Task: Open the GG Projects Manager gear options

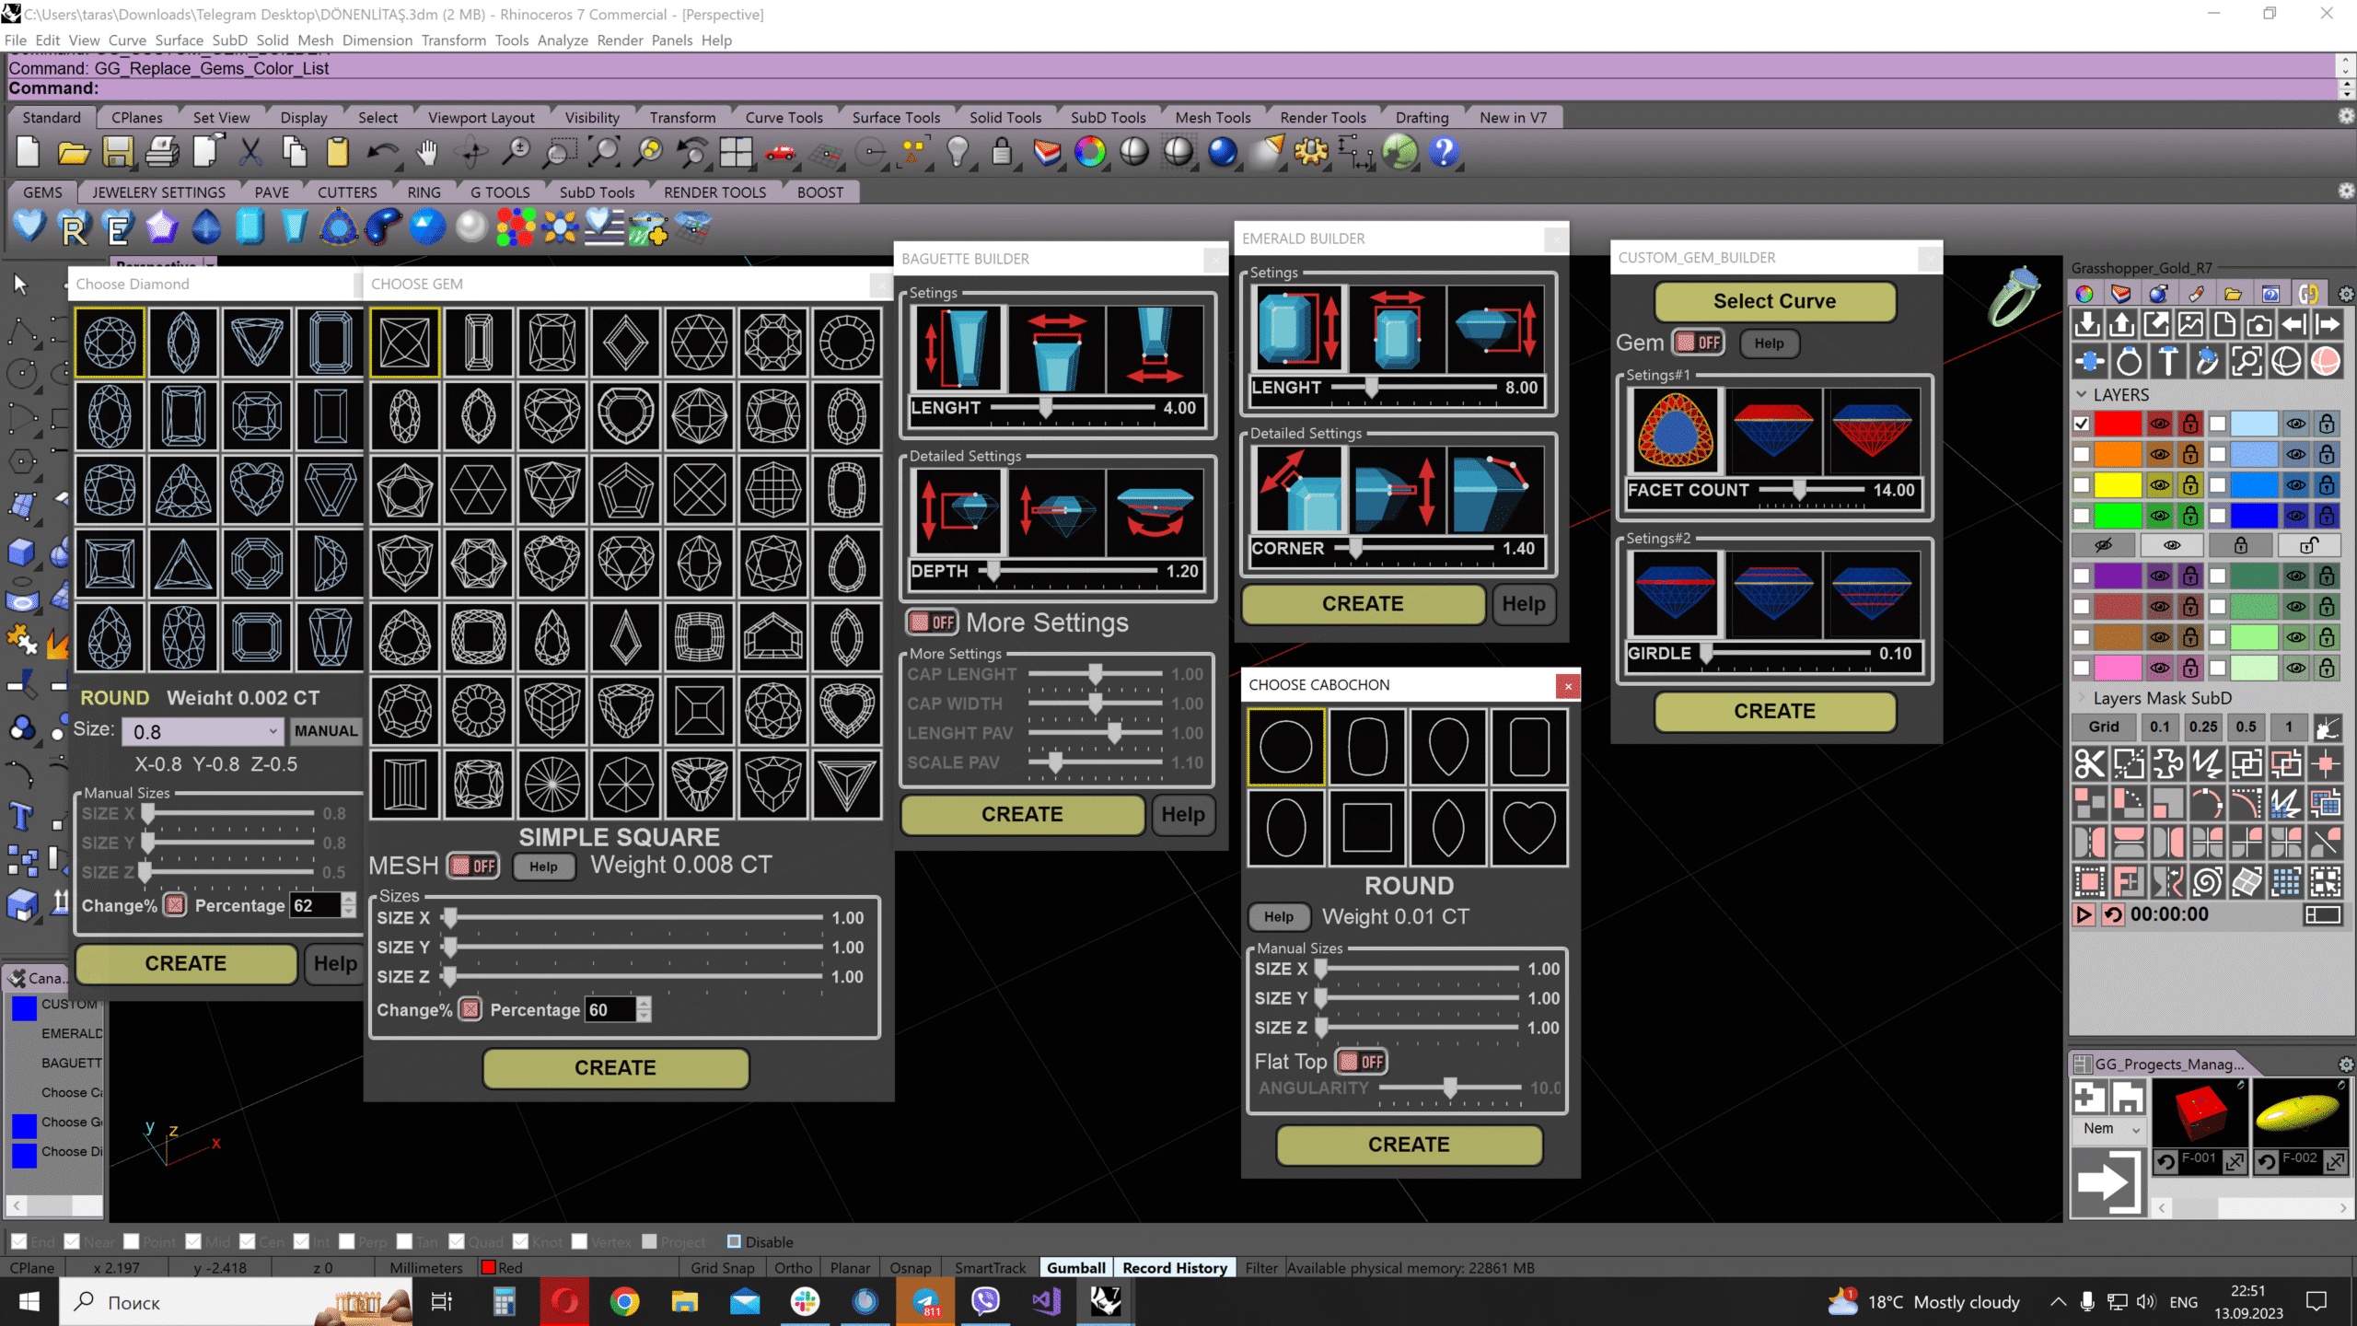Action: (x=2346, y=1064)
